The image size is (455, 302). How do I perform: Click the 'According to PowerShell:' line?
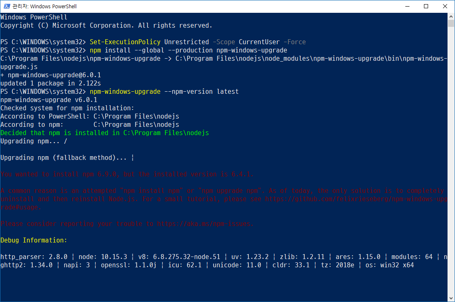point(90,117)
